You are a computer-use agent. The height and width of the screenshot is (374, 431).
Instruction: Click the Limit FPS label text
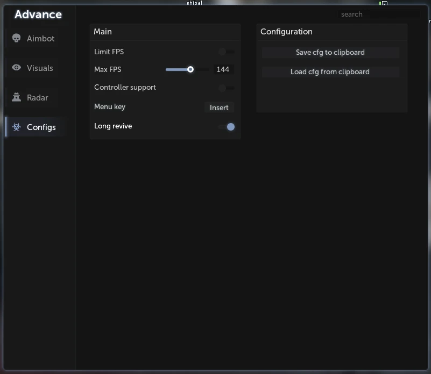pyautogui.click(x=109, y=52)
